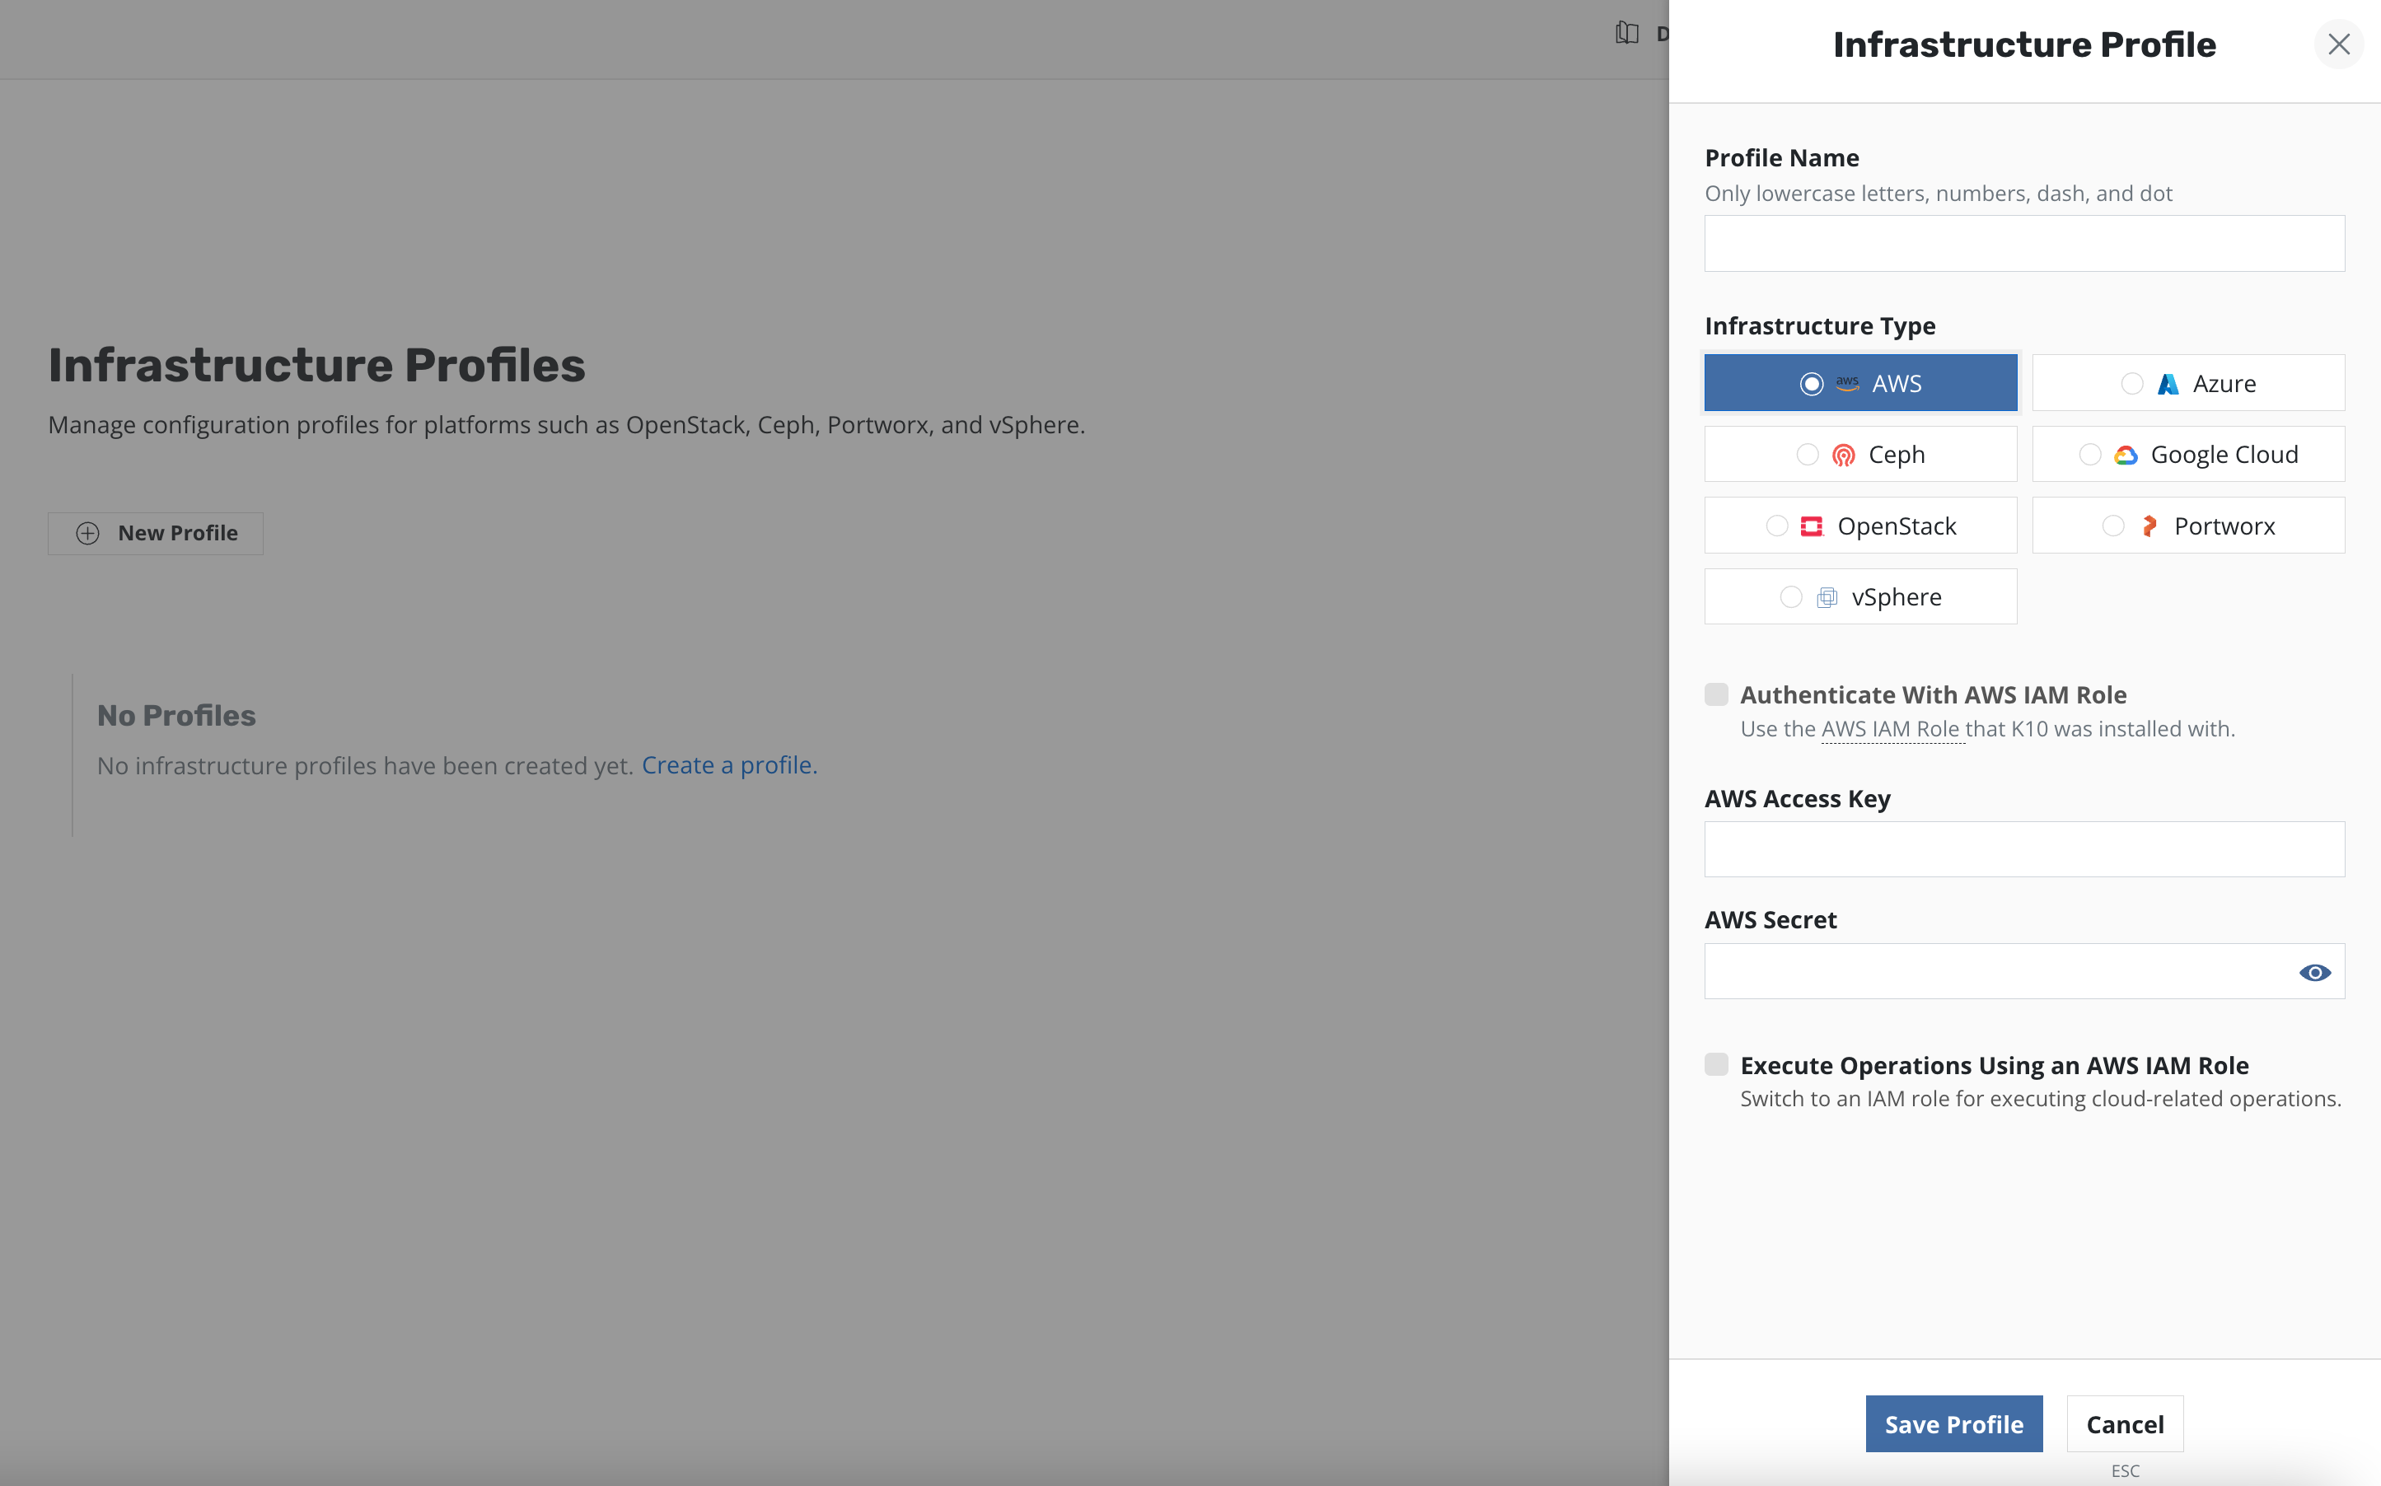Check Execute Operations Using an AWS IAM Role
Viewport: 2381px width, 1486px height.
(x=1716, y=1064)
